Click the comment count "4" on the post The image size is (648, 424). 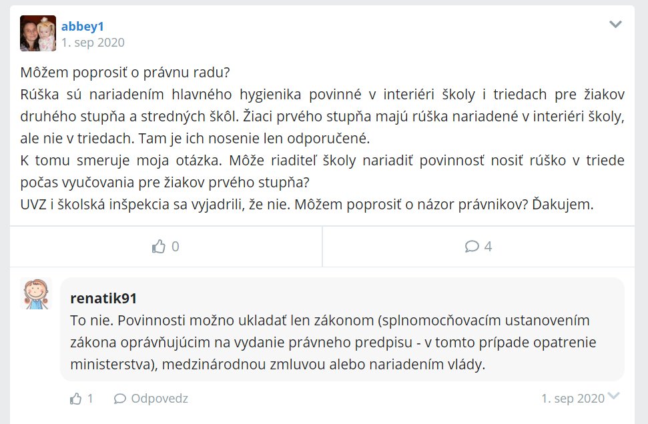pyautogui.click(x=488, y=247)
